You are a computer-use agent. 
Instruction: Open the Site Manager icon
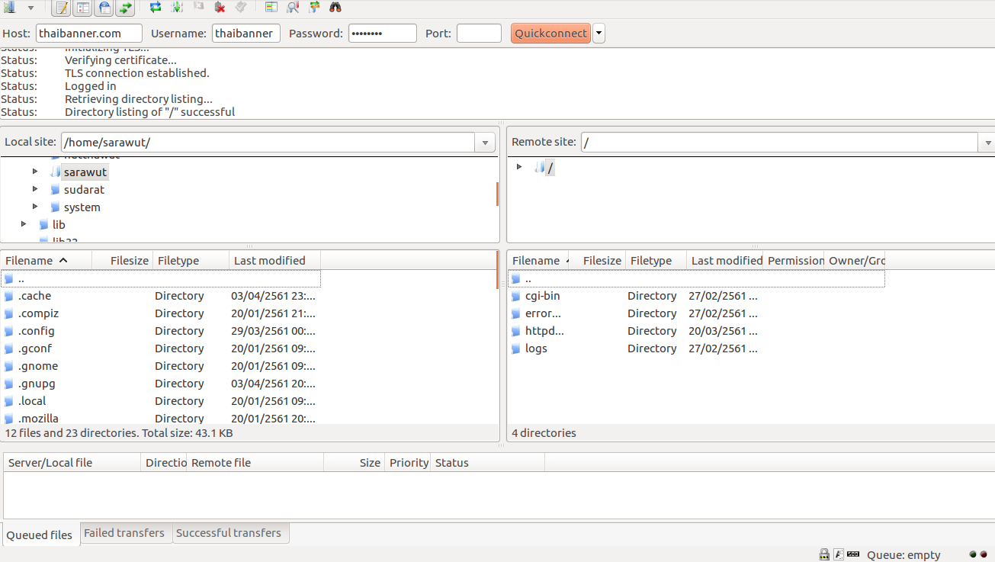point(11,8)
